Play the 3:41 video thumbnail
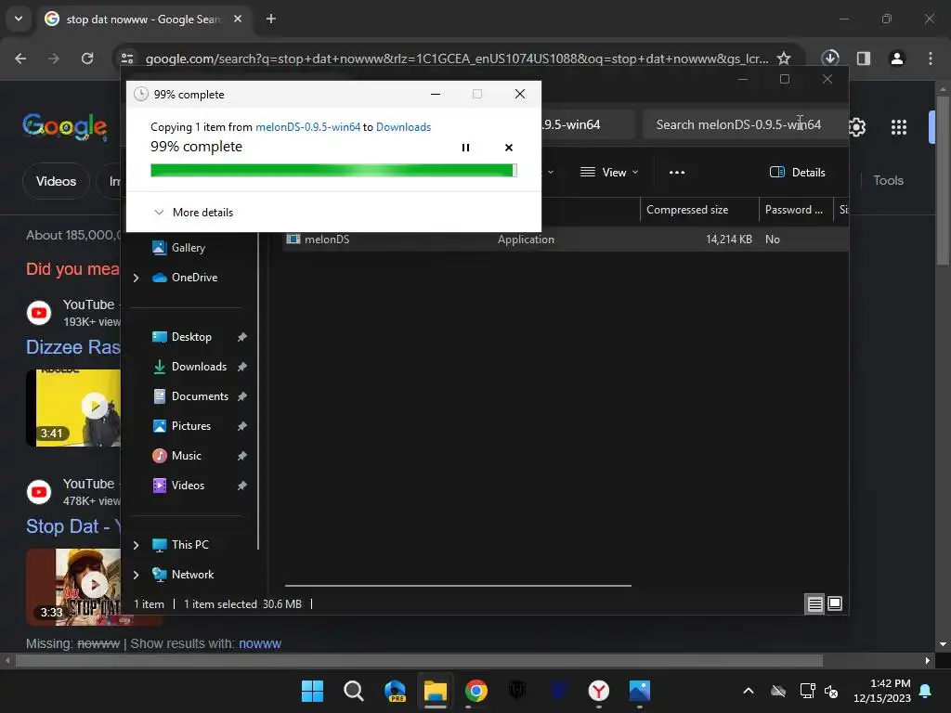Image resolution: width=951 pixels, height=713 pixels. pos(73,408)
